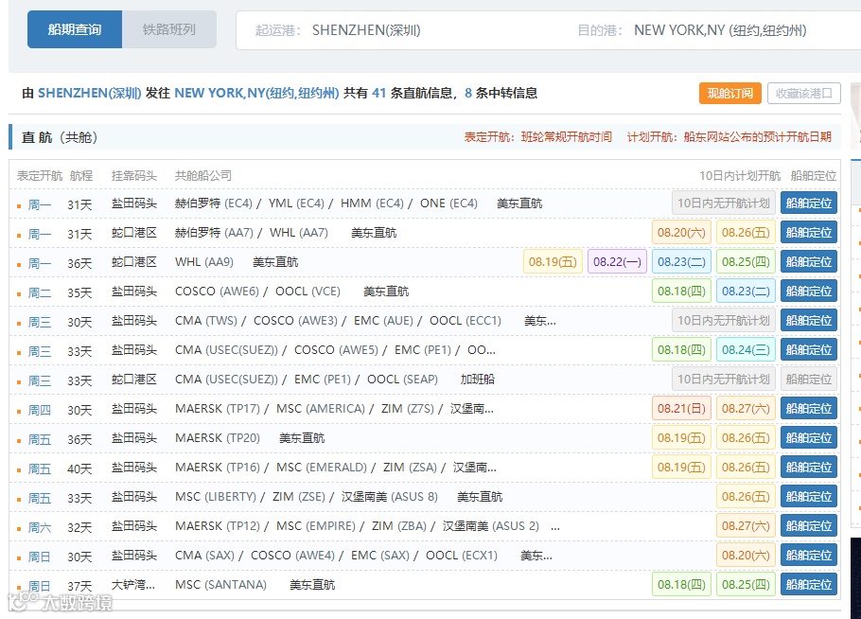
Task: Click 船舶定位 for the CMA (SAX) row
Action: coord(809,556)
